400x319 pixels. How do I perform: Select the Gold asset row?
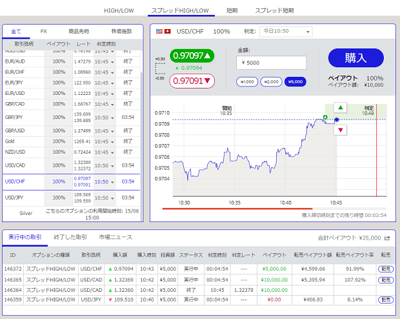tap(72, 141)
